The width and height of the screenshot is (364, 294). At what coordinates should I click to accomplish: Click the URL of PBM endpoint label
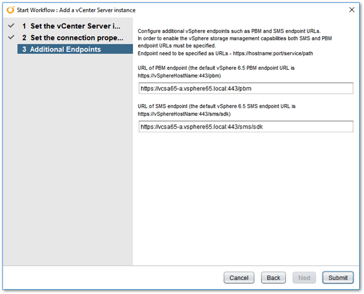216,72
